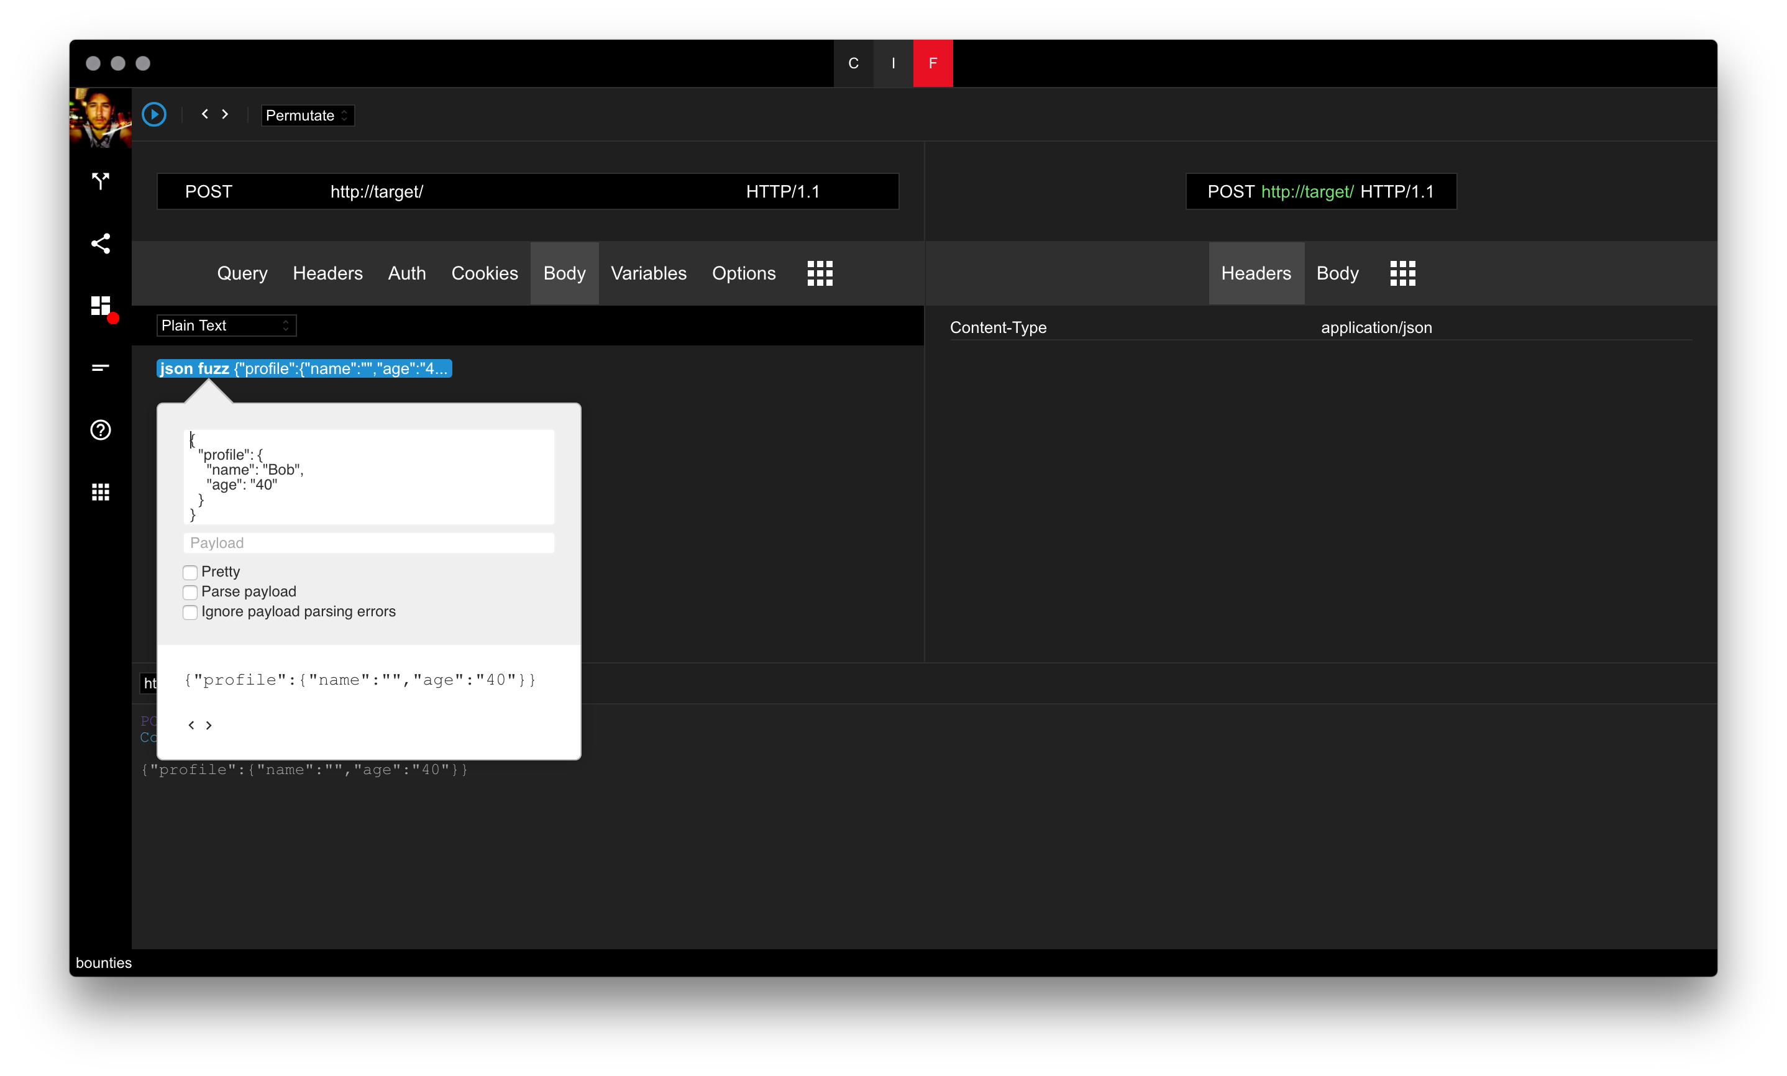Toggle Ignore payload parsing errors
The height and width of the screenshot is (1076, 1787).
pyautogui.click(x=190, y=612)
